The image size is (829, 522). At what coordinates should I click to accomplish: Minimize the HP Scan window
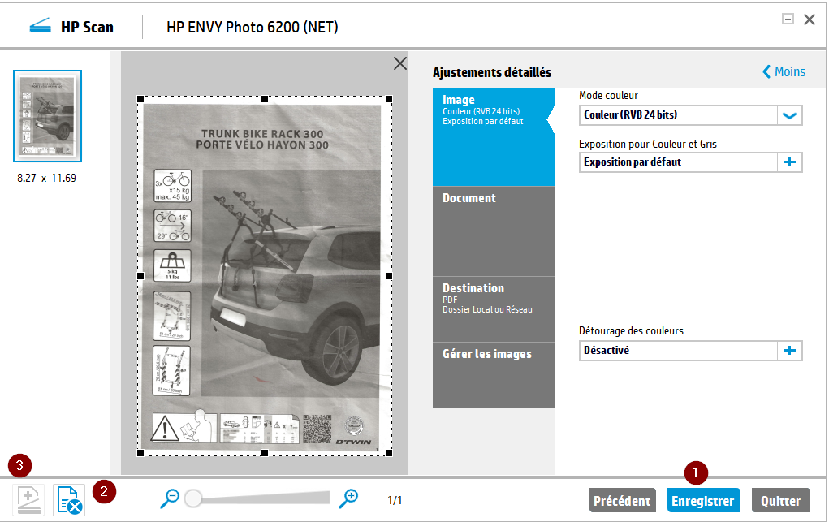click(x=788, y=19)
